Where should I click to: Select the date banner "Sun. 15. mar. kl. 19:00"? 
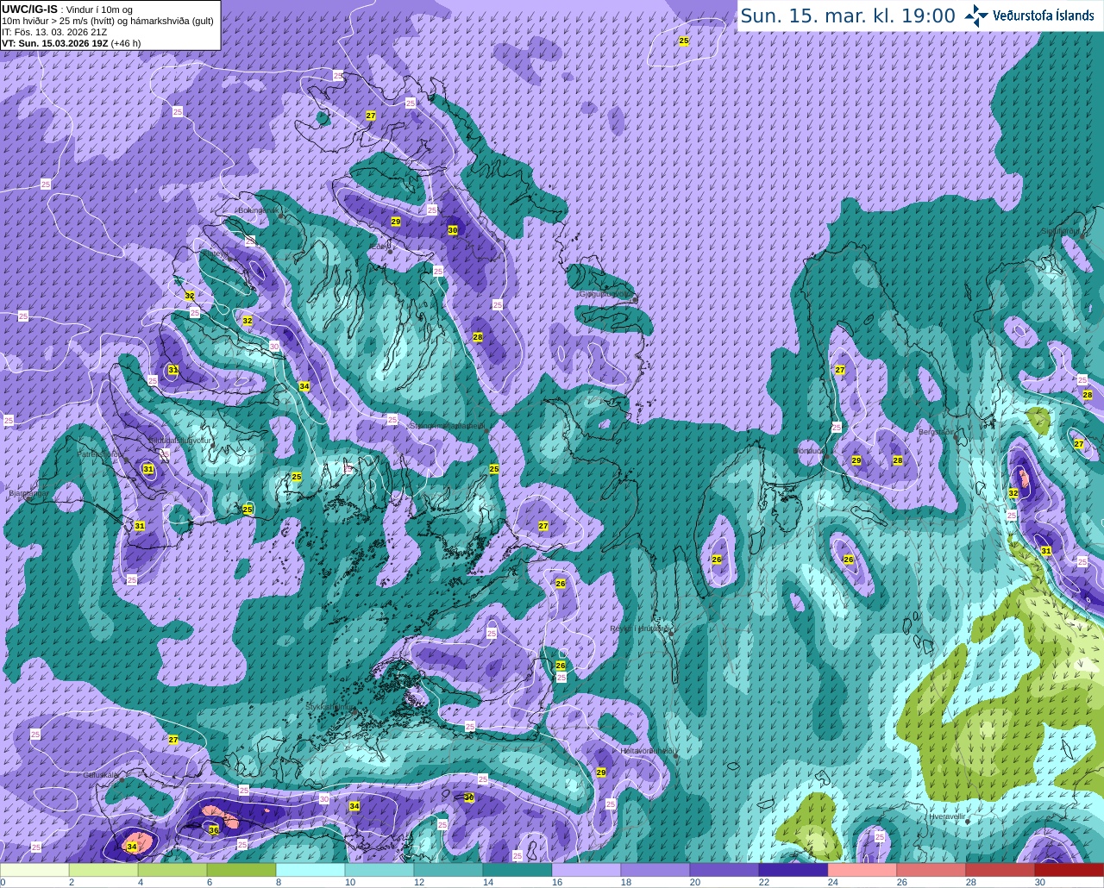[848, 16]
